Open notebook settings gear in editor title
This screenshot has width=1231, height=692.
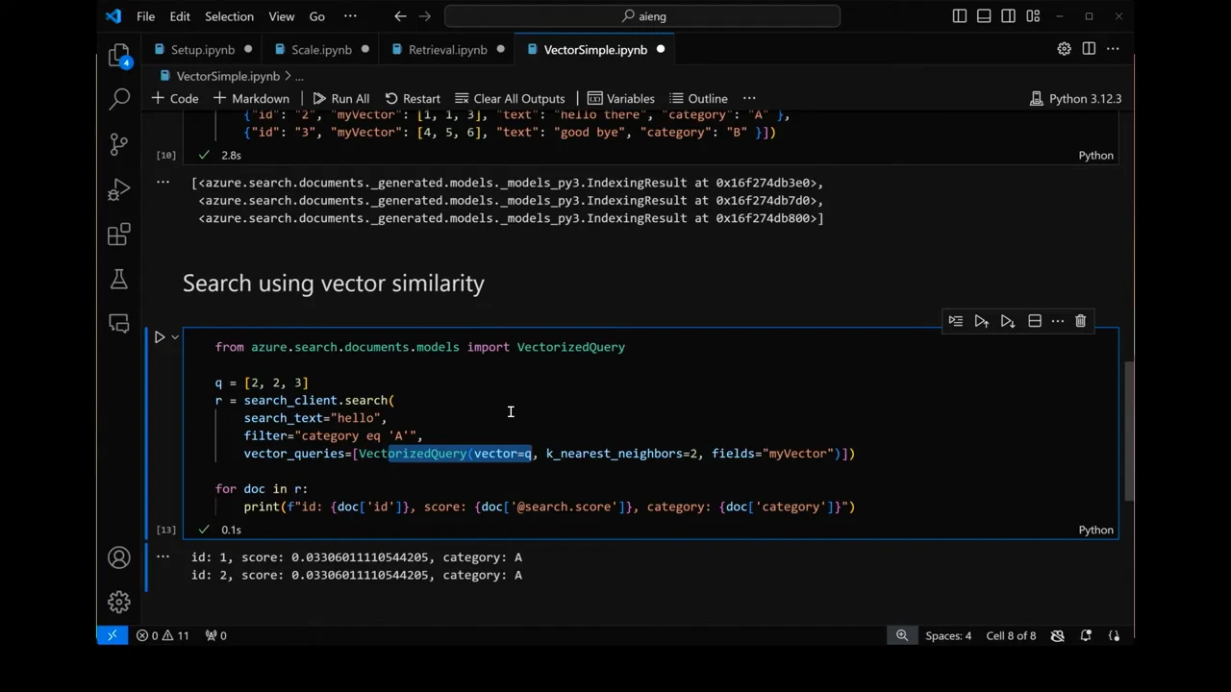(x=1064, y=49)
